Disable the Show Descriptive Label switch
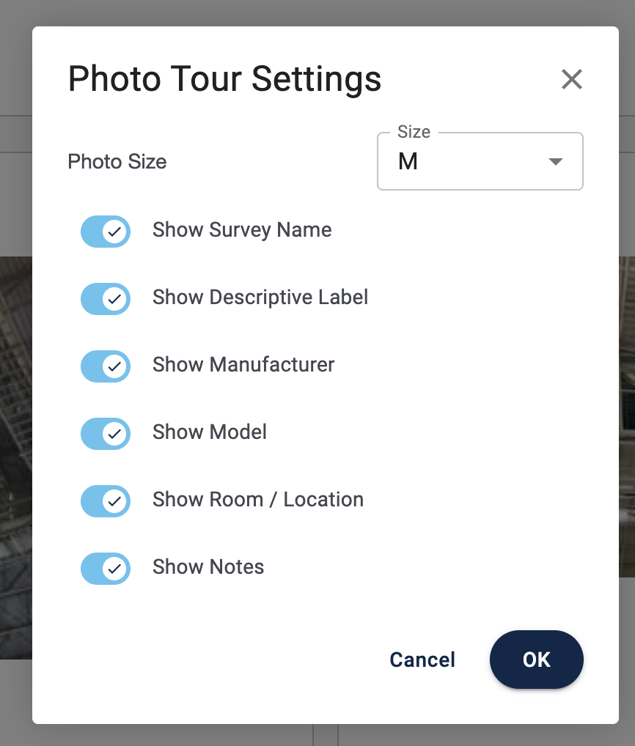635x746 pixels. 106,299
